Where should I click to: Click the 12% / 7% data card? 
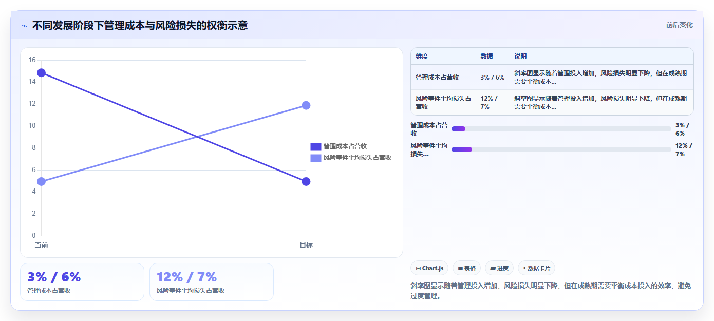[212, 282]
